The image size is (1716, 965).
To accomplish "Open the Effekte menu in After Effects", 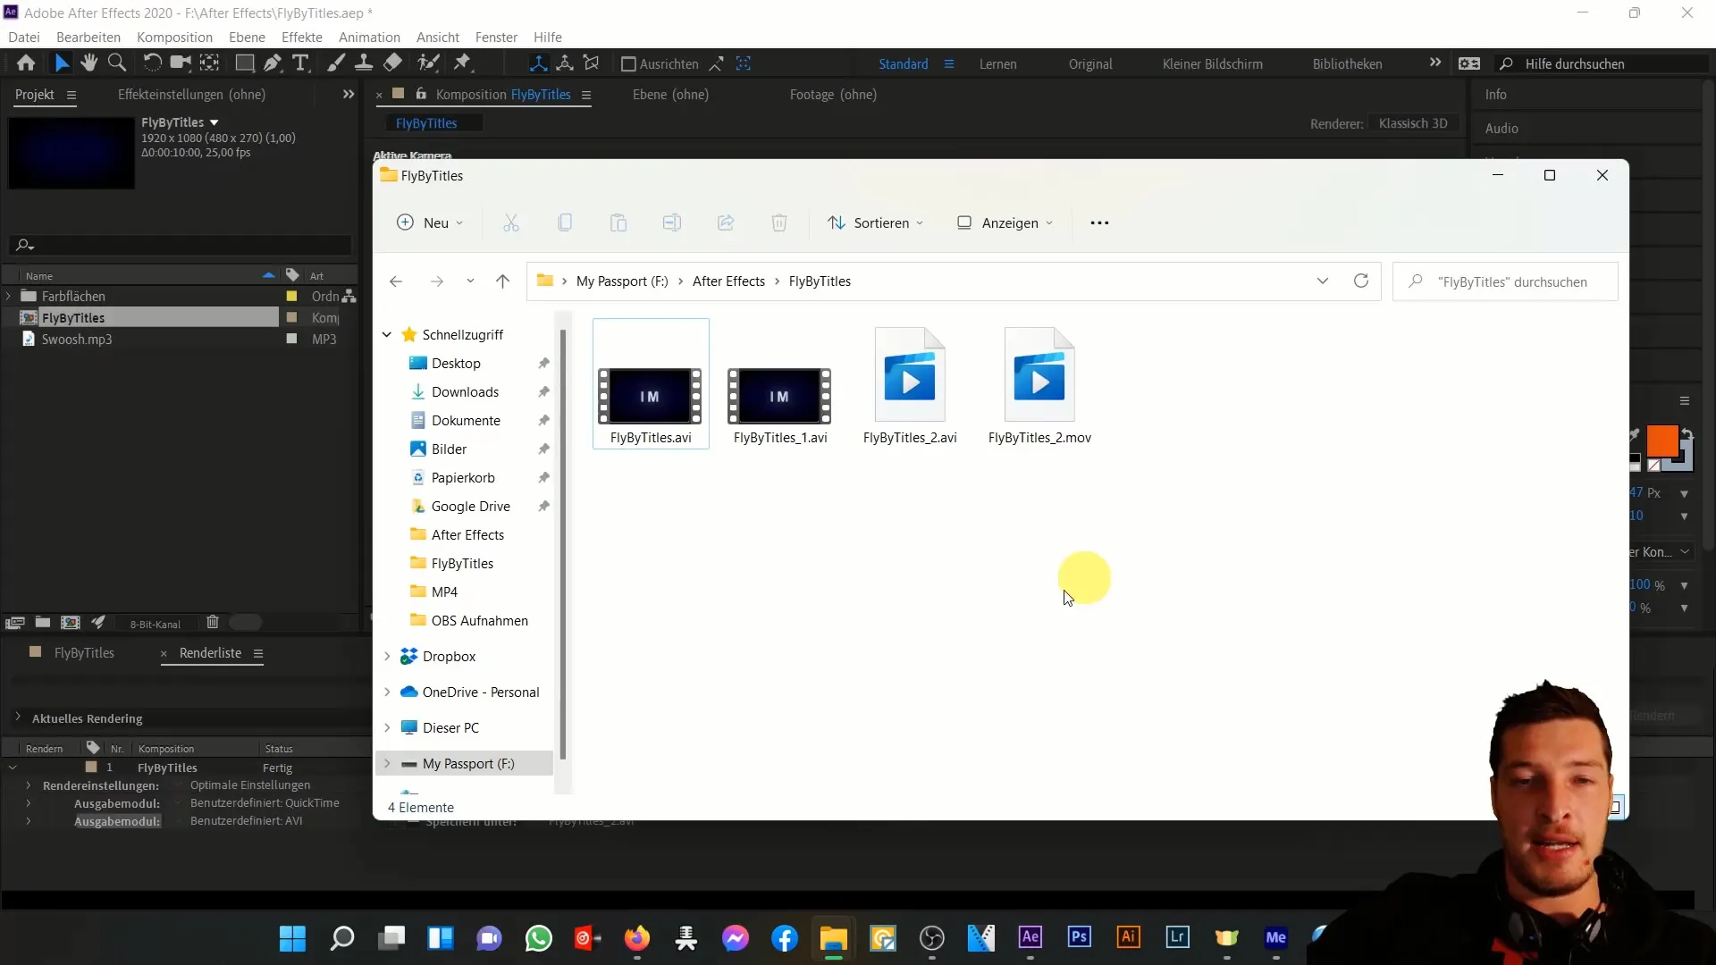I will click(x=300, y=37).
